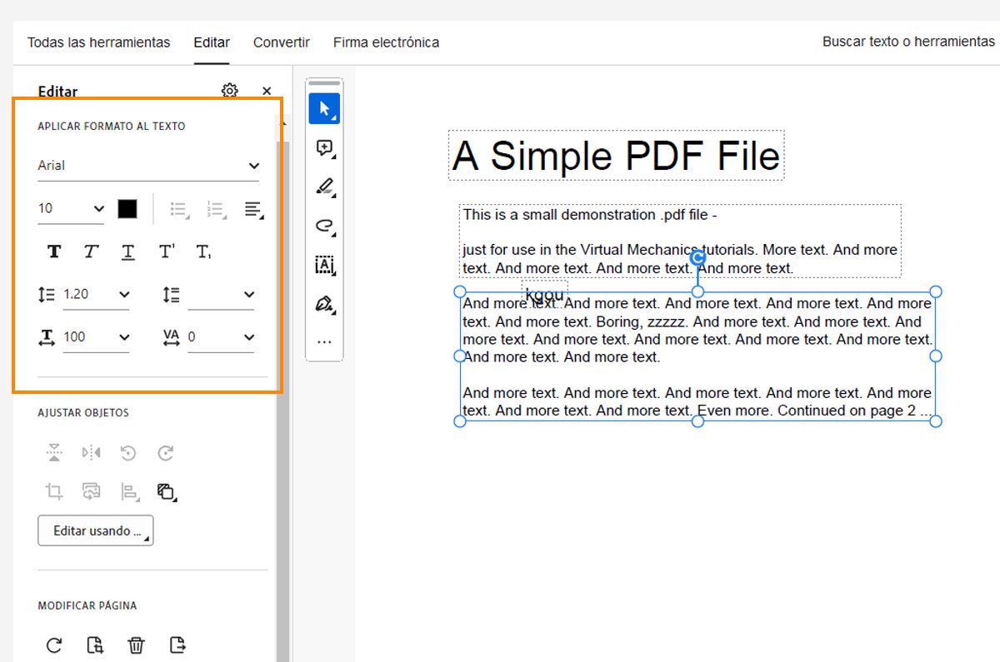1000x662 pixels.
Task: Click the MODIFICAR PÁGINA heading
Action: pyautogui.click(x=87, y=606)
